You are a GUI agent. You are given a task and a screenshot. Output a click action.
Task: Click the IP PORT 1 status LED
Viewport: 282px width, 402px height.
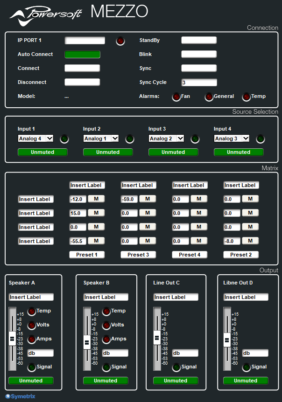click(x=120, y=41)
